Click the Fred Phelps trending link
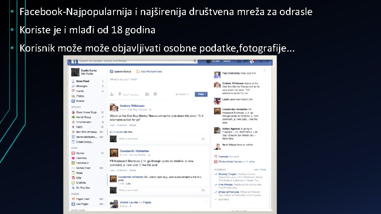Image resolution: width=381 pixels, height=214 pixels. pyautogui.click(x=226, y=185)
